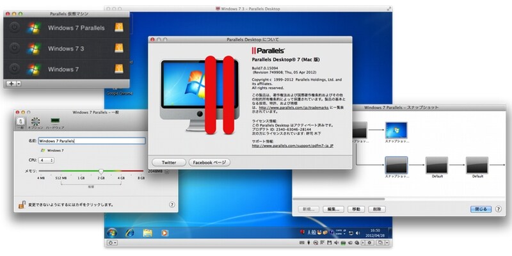512x256 pixels.
Task: Click the CD/DVD icon in Parallels status bar
Action: click(x=316, y=243)
